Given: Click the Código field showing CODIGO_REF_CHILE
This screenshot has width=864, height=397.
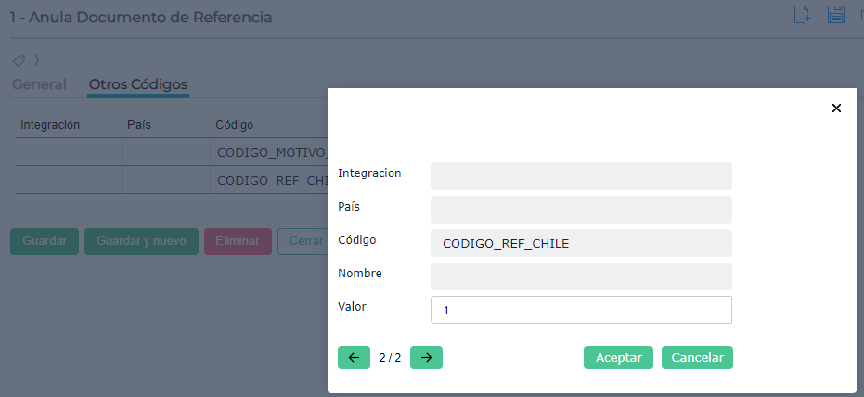Looking at the screenshot, I should tap(581, 243).
